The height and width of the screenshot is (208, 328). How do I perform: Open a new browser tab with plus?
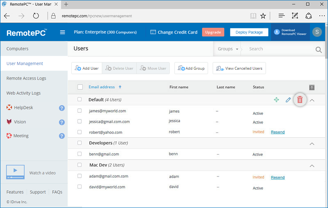pos(66,4)
